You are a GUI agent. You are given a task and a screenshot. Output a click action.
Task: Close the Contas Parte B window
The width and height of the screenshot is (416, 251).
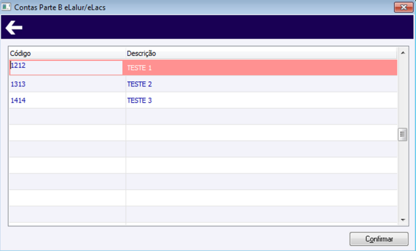(x=404, y=7)
